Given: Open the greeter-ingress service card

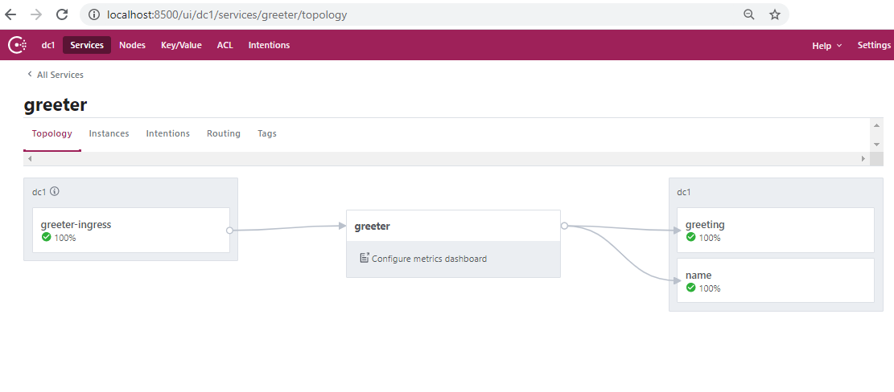Looking at the screenshot, I should click(131, 230).
